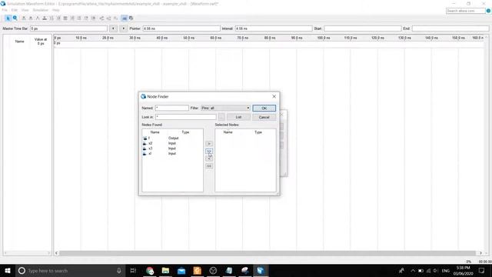
Task: Click the Type column header in Selected Nodes
Action: 258,132
